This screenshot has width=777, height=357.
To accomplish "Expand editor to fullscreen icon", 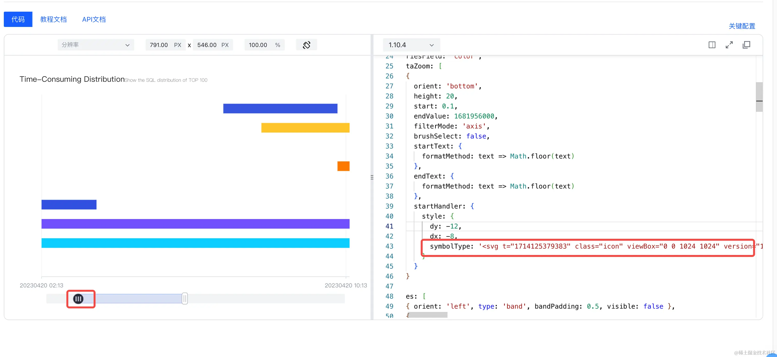I will [729, 45].
